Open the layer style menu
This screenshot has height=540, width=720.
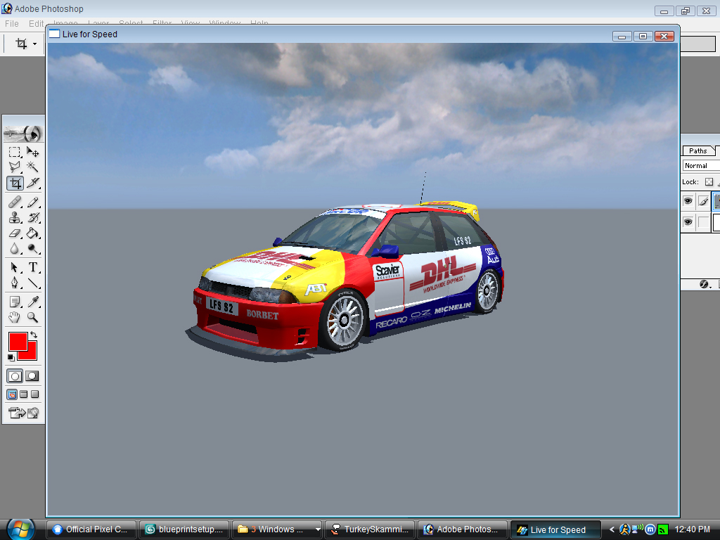[705, 284]
